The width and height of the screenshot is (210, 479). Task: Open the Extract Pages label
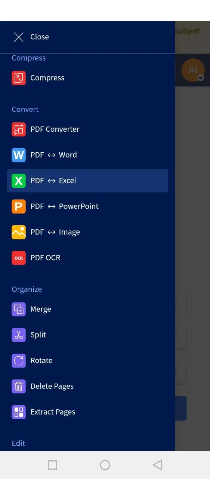tap(53, 412)
